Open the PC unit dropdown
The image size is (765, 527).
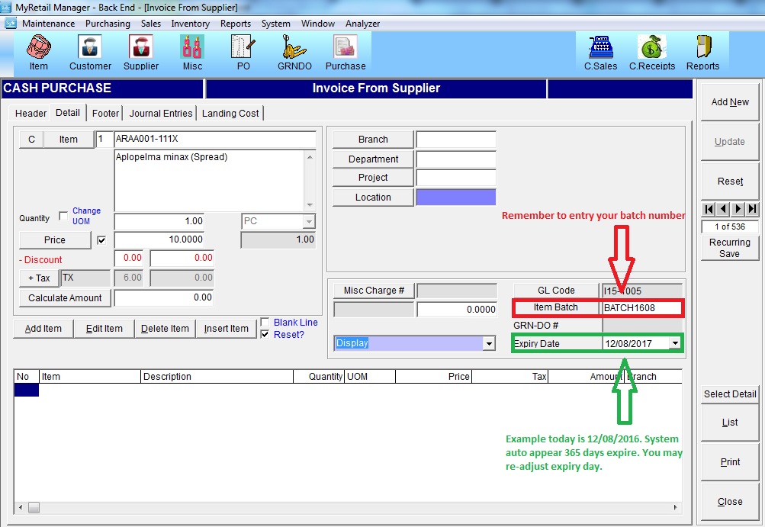pyautogui.click(x=308, y=221)
